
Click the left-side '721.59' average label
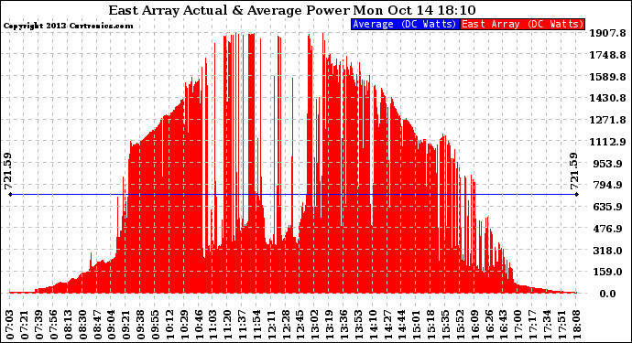coord(8,171)
